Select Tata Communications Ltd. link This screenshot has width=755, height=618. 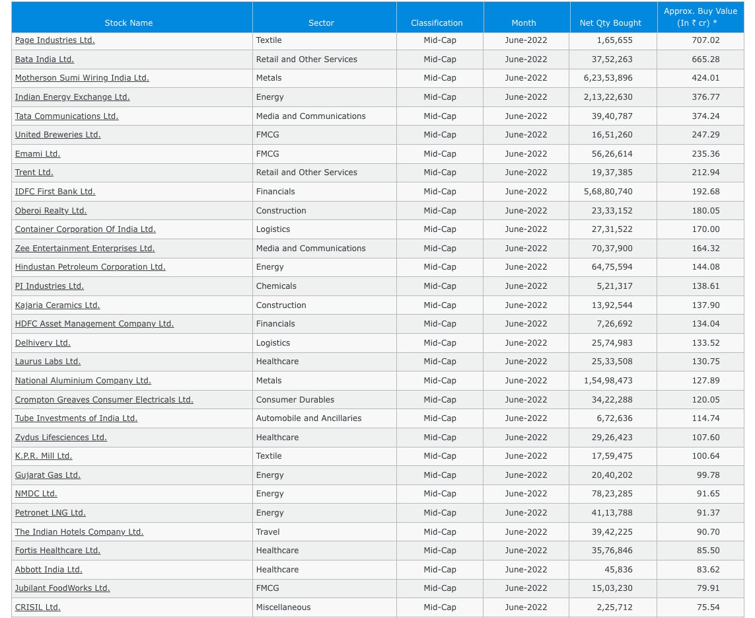pos(67,116)
